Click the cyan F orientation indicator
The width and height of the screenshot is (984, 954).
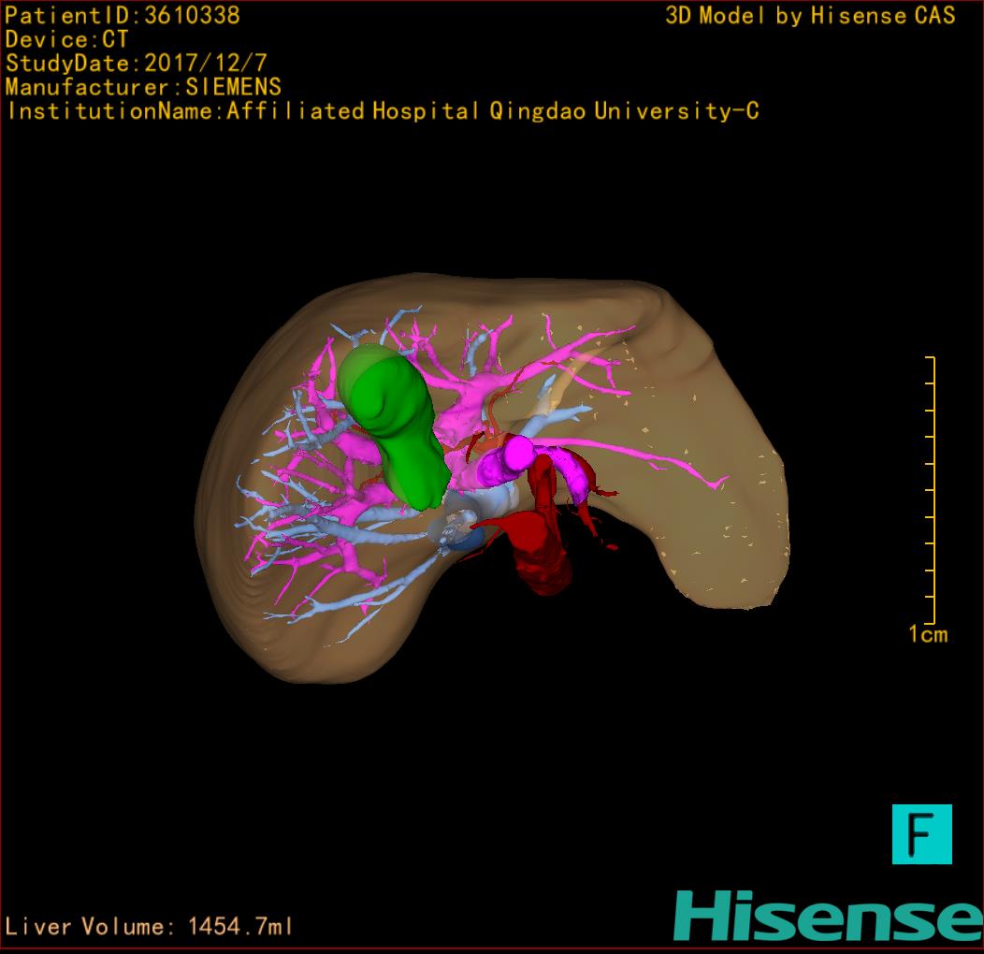pos(921,833)
